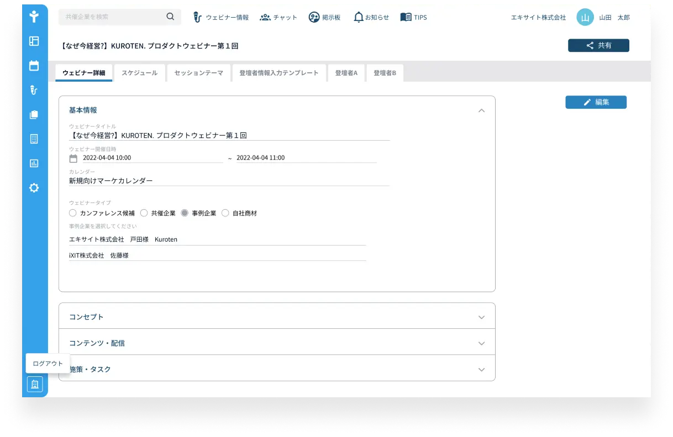Open the bar chart icon in the sidebar

(x=34, y=163)
